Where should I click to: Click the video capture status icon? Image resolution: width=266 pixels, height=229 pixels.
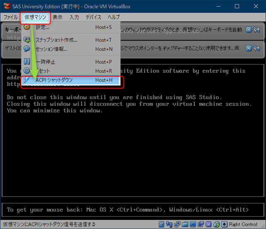tap(201, 224)
